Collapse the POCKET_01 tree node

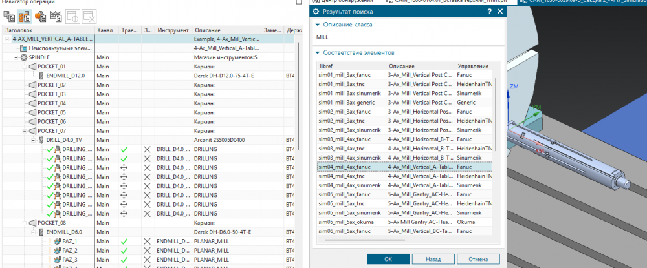coord(24,67)
